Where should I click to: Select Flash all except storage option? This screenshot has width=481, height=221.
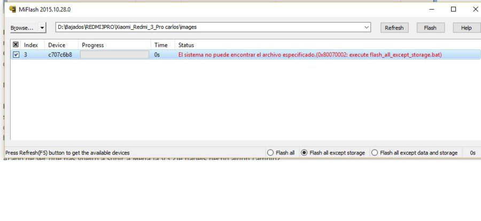click(333, 152)
